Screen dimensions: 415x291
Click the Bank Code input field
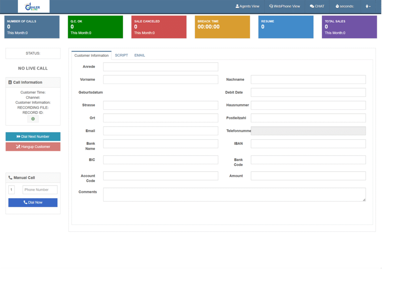308,160
